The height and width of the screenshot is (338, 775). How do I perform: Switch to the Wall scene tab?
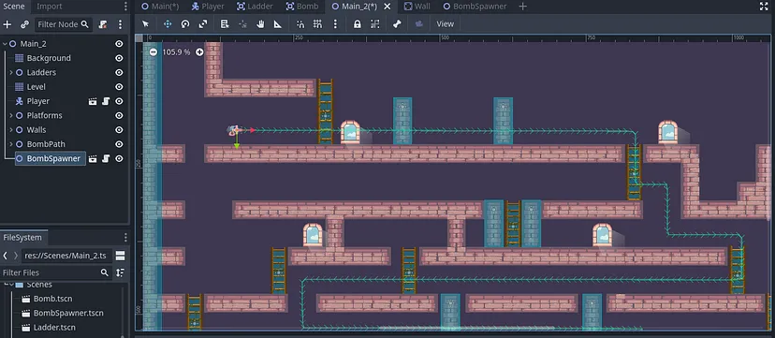(417, 7)
